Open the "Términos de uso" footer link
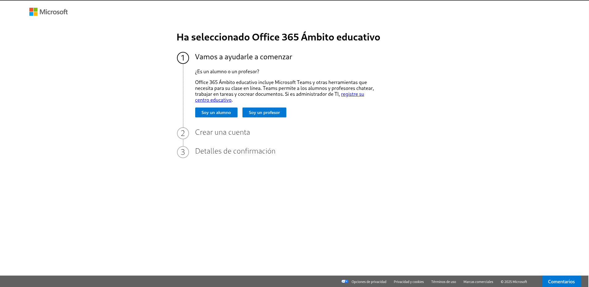This screenshot has width=589, height=287. [x=444, y=282]
